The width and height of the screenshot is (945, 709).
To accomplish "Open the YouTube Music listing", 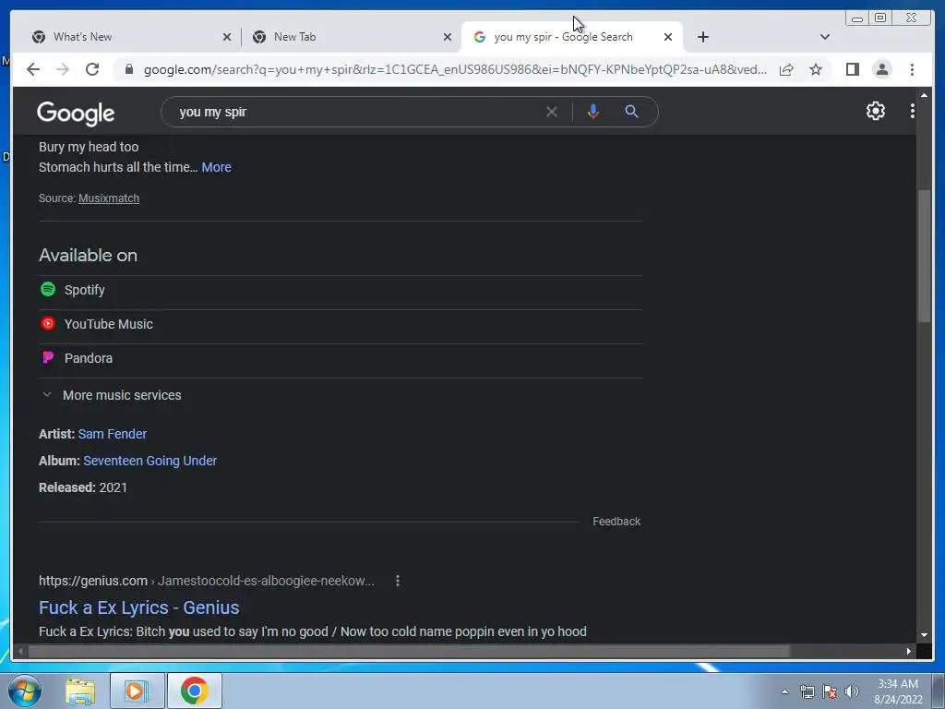I will [340, 324].
